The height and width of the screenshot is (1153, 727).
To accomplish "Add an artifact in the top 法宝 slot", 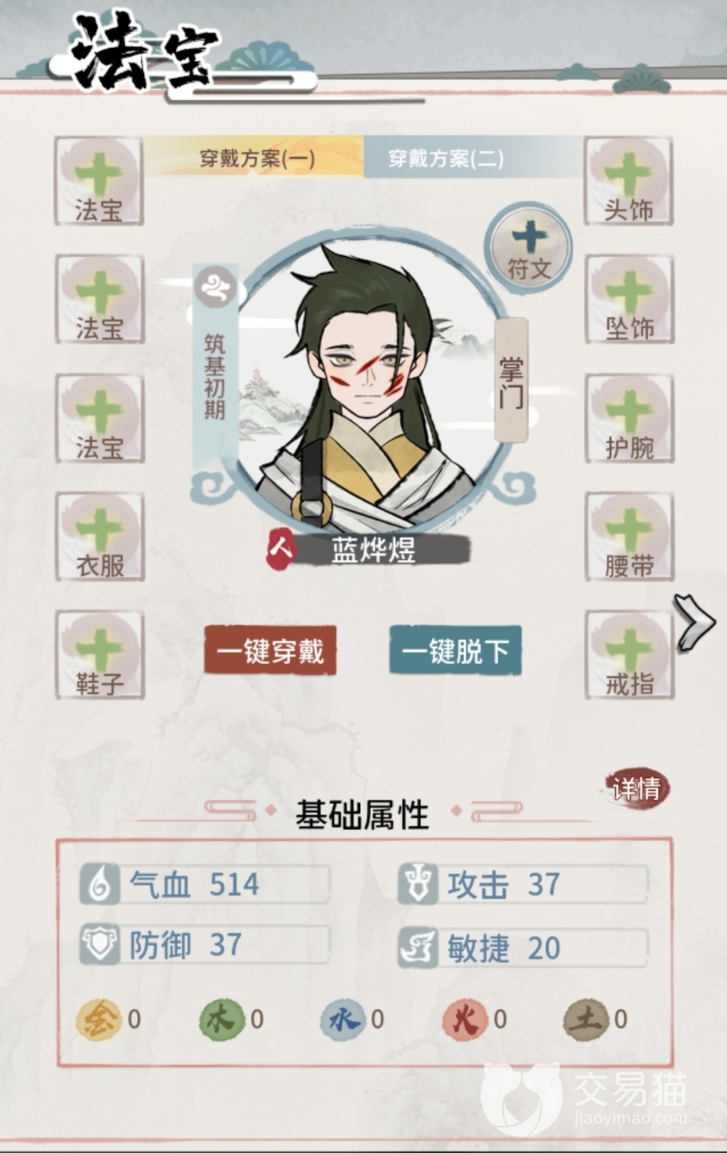I will 100,181.
